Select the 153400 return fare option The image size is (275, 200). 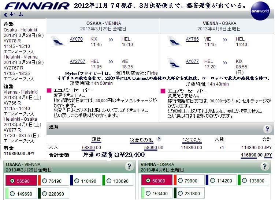157,193
